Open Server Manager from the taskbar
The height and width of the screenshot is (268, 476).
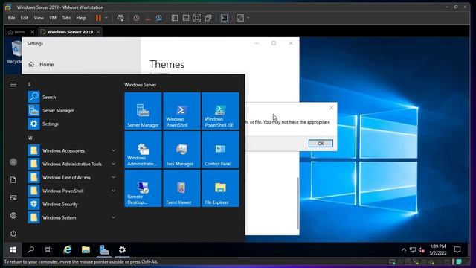tap(104, 250)
